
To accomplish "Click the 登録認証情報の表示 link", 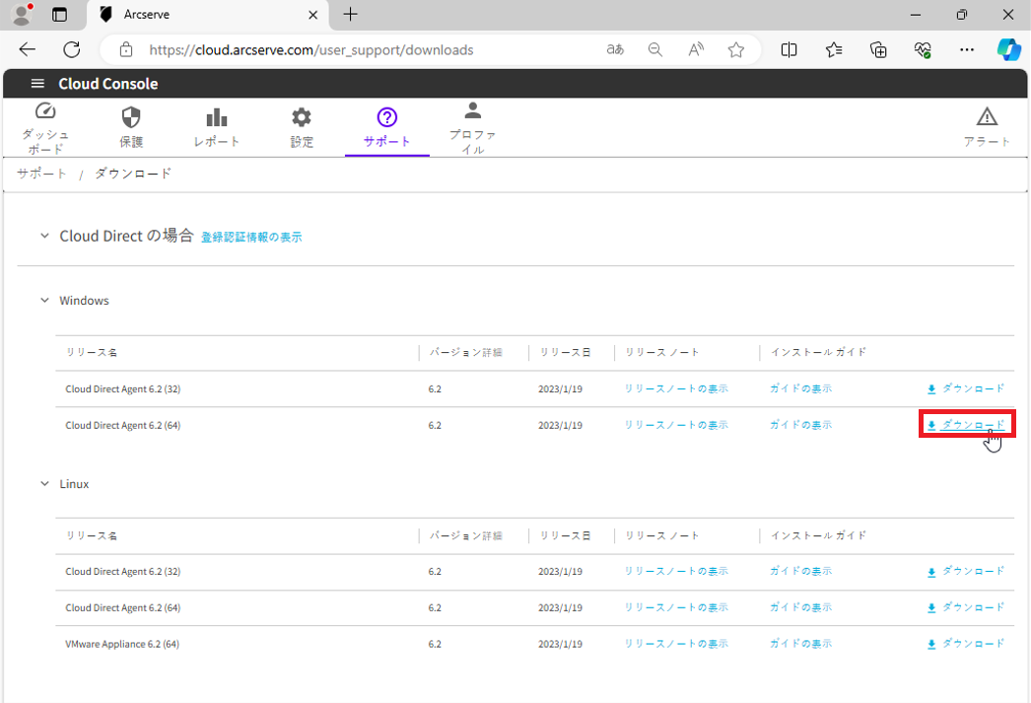I will coord(251,238).
